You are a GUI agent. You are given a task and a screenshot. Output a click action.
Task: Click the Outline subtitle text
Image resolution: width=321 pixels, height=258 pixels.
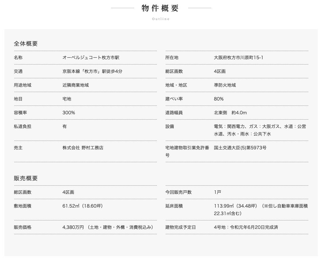point(161,19)
